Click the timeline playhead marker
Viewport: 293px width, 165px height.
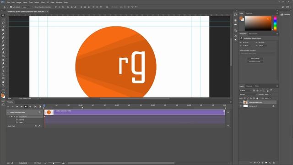tap(44, 105)
